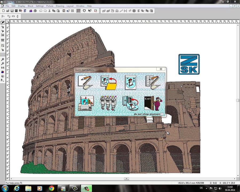Screen dimensions: 240x192
Task: Click the ZSK logo toolbar icon
Action: pyautogui.click(x=25, y=11)
